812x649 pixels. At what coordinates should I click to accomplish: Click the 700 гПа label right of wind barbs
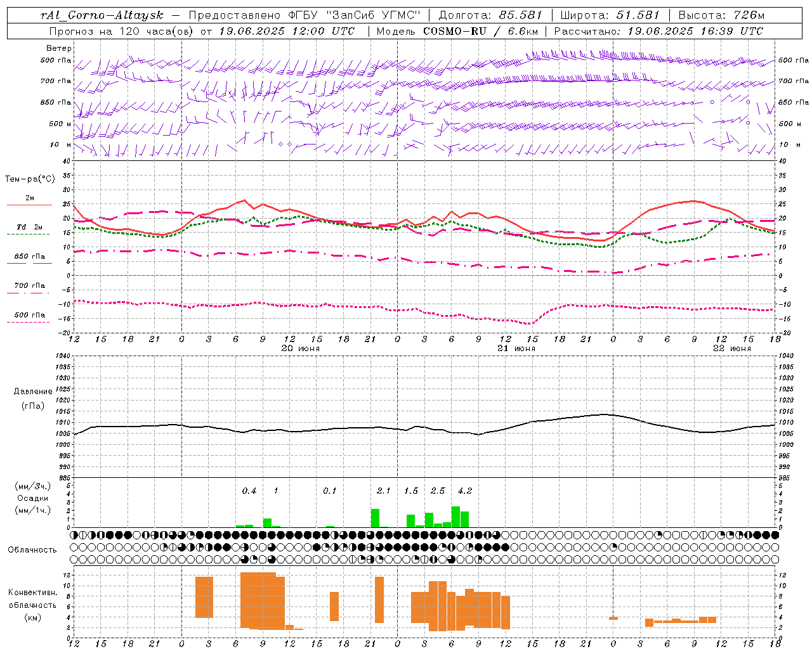794,81
